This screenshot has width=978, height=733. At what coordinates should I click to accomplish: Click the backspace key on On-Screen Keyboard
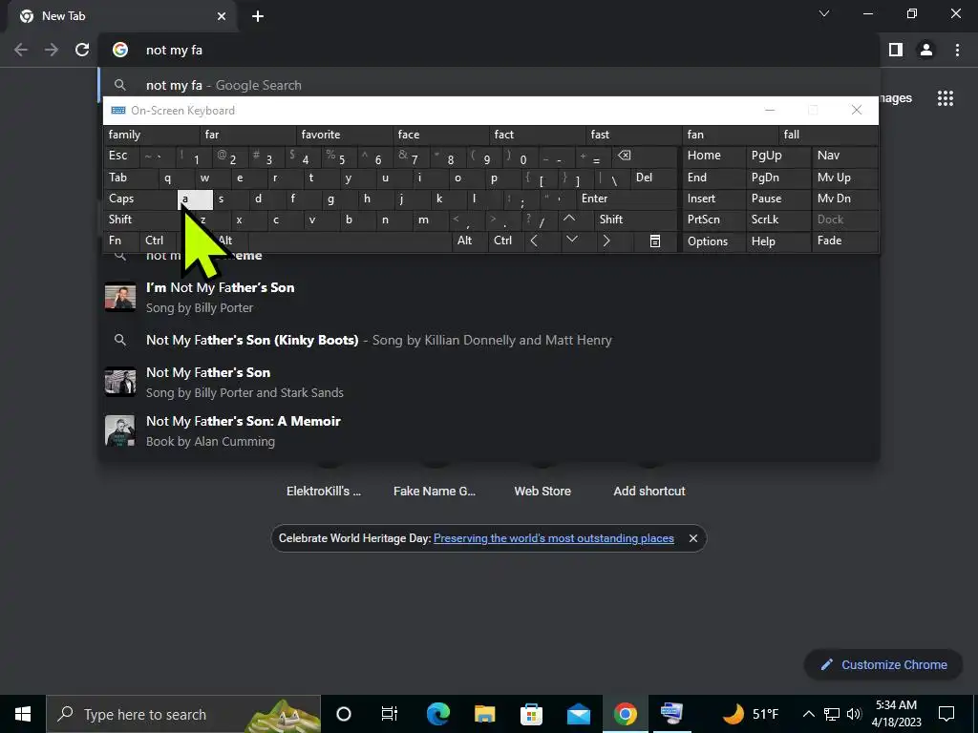[624, 156]
